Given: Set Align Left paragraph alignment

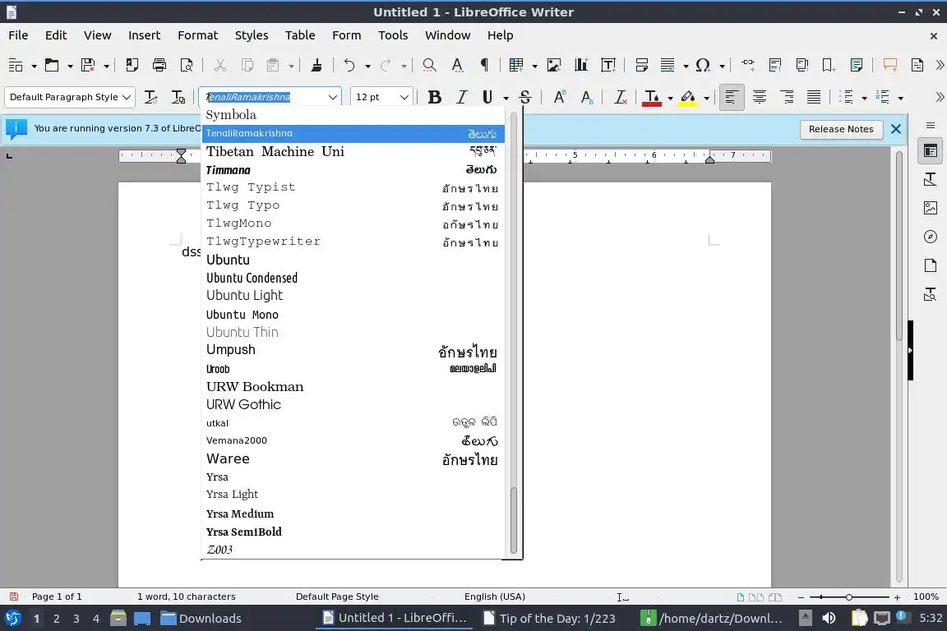Looking at the screenshot, I should tap(732, 97).
